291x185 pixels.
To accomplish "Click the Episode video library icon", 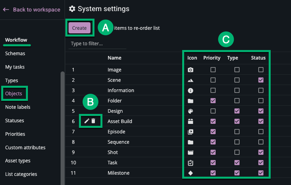I will point(191,132).
